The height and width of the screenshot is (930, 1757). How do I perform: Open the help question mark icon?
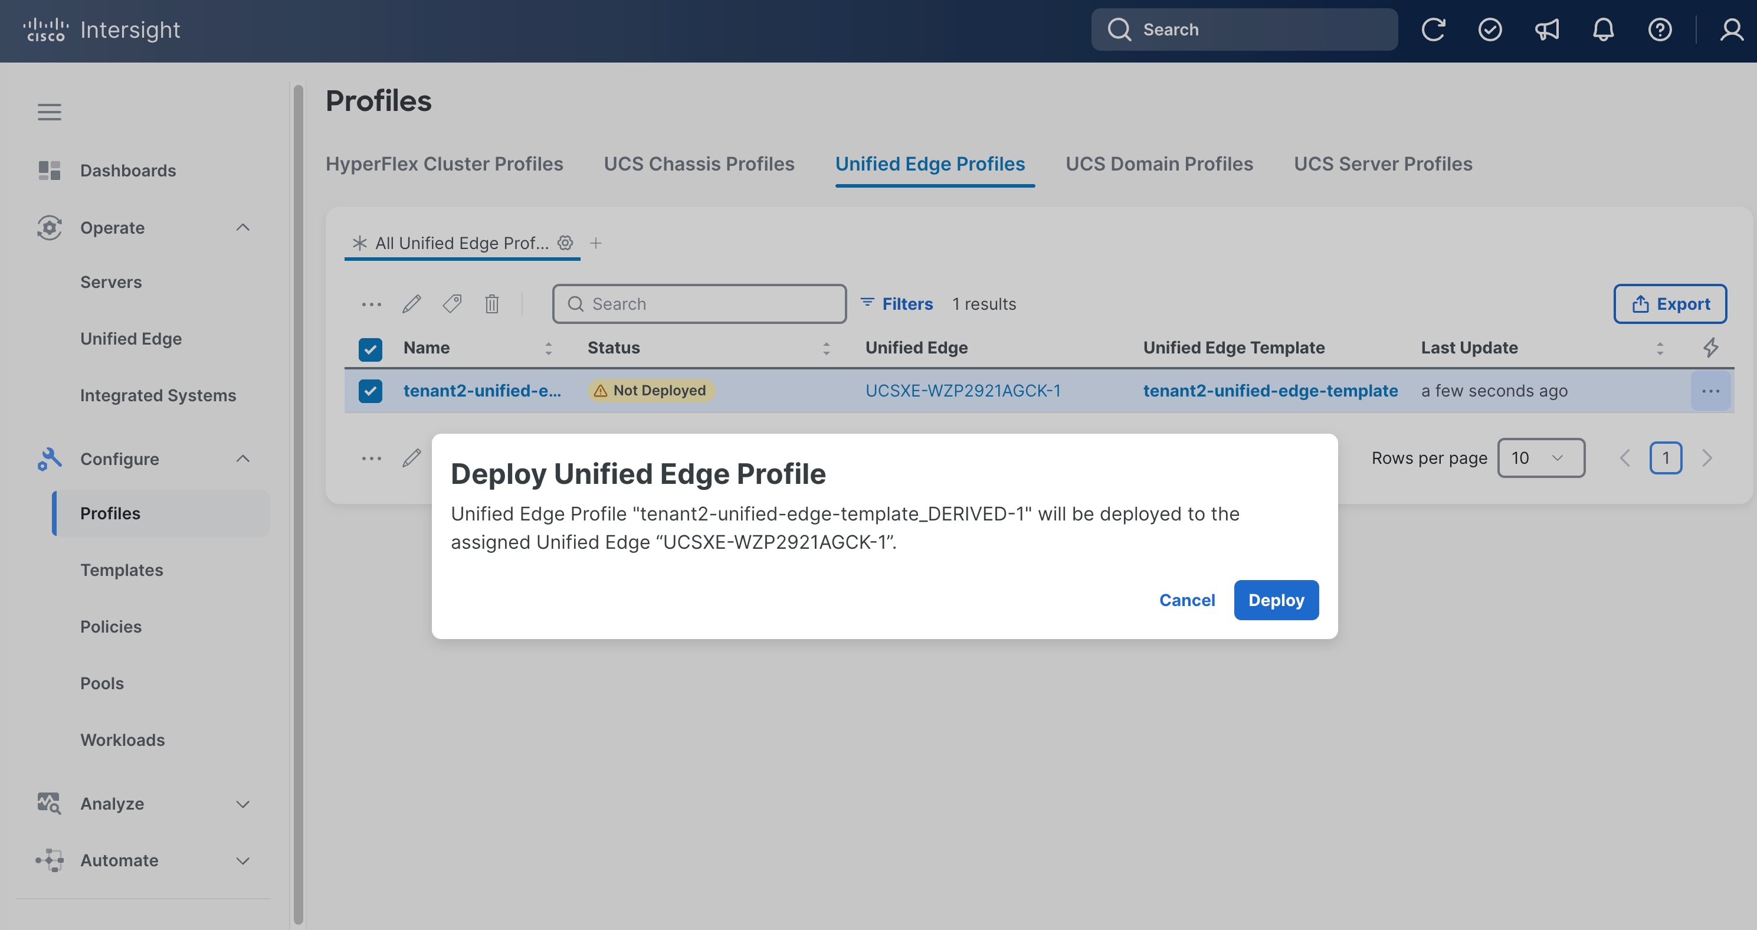(x=1660, y=30)
